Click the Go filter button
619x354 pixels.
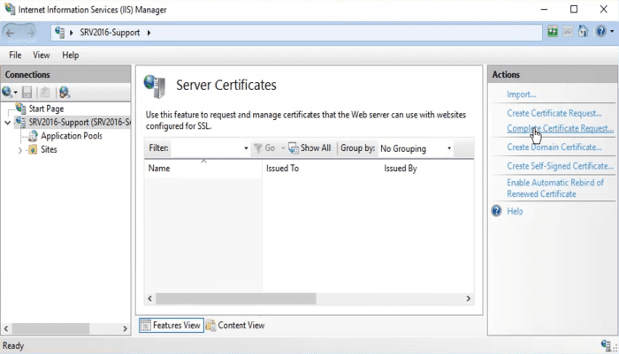(x=264, y=148)
